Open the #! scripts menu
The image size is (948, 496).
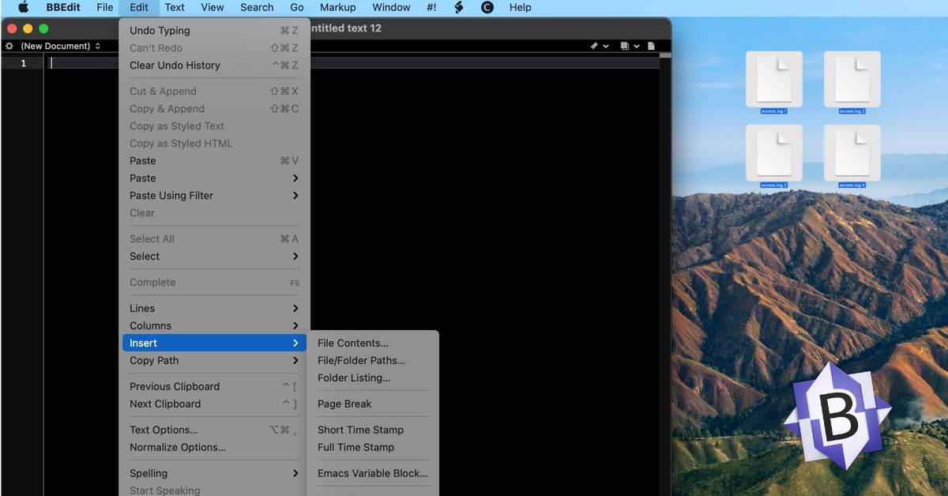[x=431, y=7]
